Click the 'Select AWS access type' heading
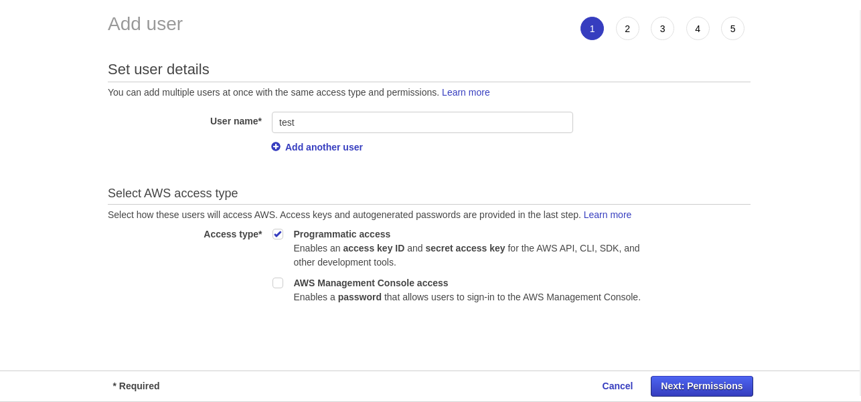This screenshot has width=861, height=402. [x=173, y=193]
